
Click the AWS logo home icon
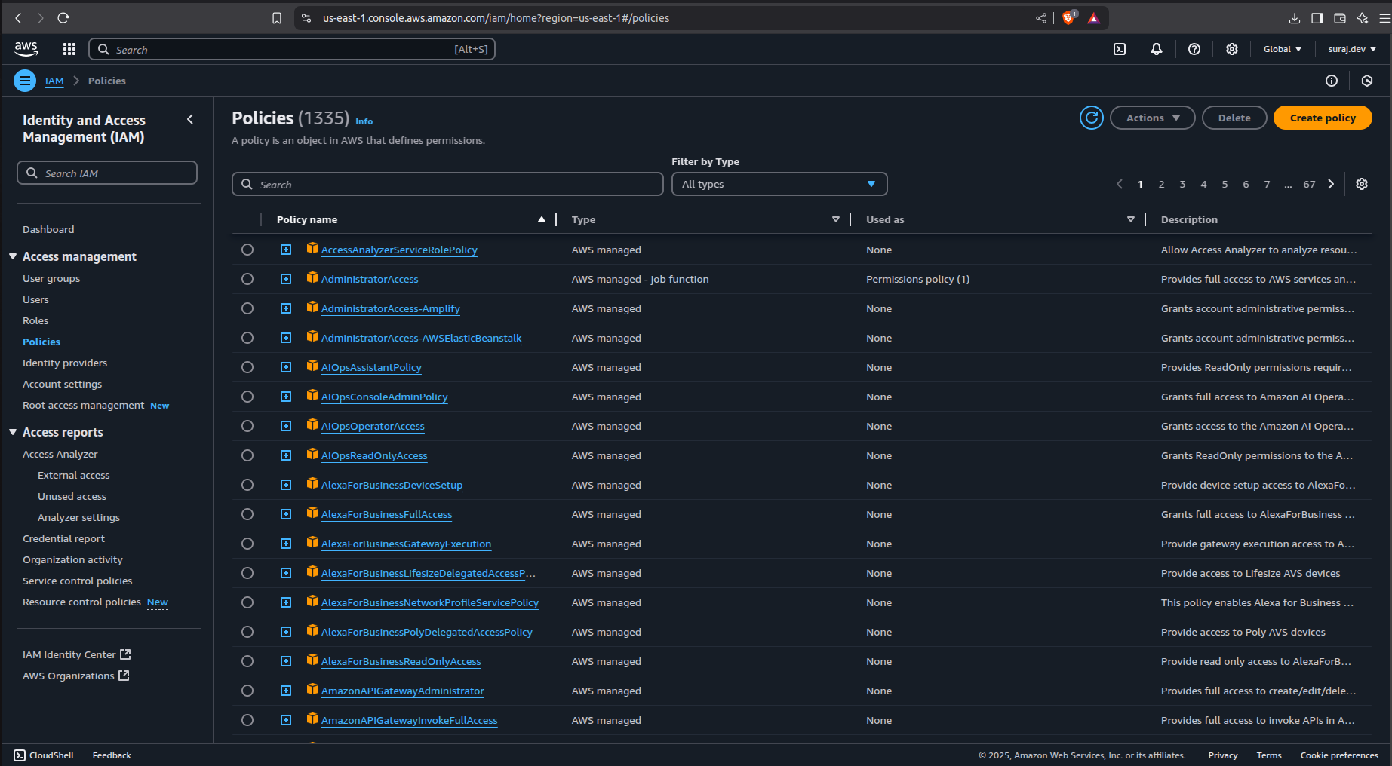[x=26, y=49]
